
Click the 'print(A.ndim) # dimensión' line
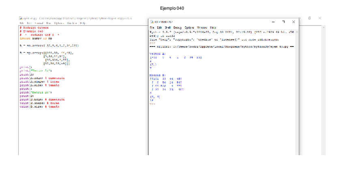point(42,78)
